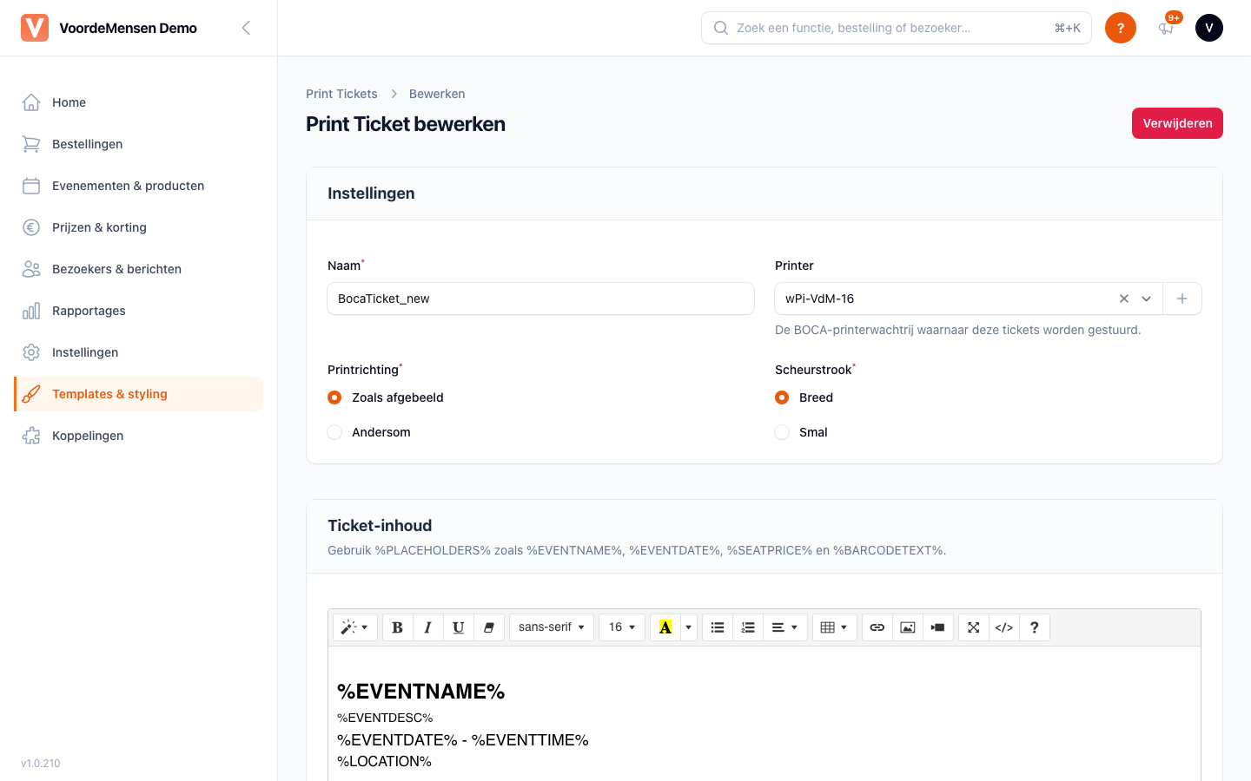Clear formatting with eraser icon
Image resolution: width=1251 pixels, height=781 pixels.
(489, 627)
